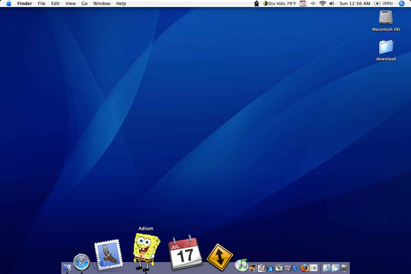Open the Window menu
This screenshot has width=411, height=274.
pos(102,4)
